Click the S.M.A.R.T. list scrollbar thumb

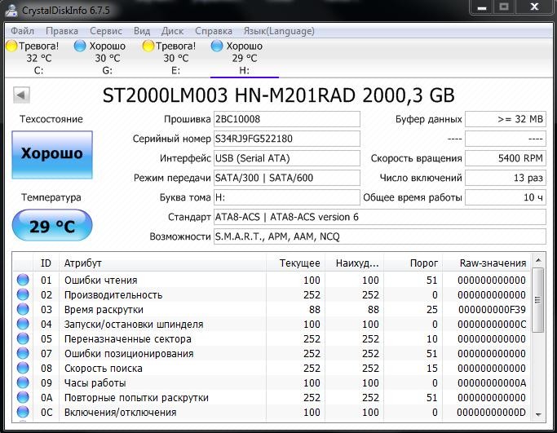(x=538, y=300)
